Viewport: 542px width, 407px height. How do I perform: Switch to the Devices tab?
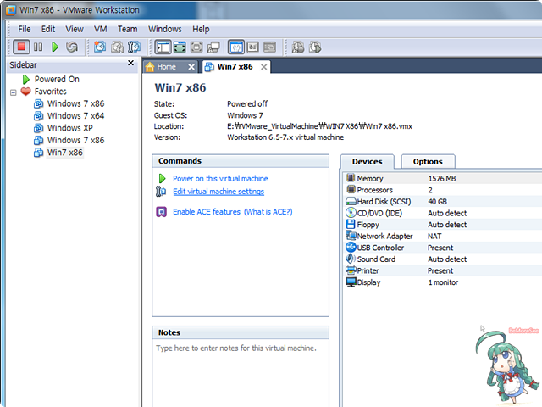(x=367, y=162)
